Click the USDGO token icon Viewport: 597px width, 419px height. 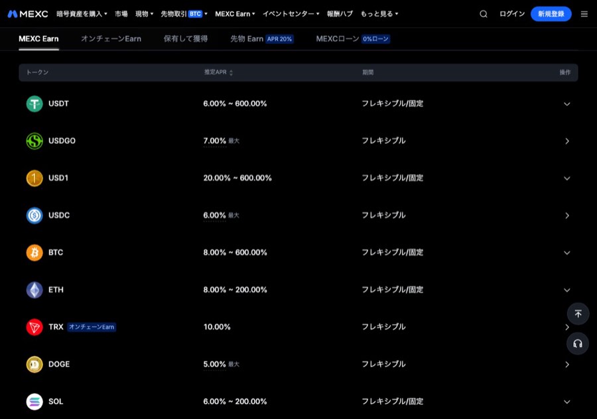point(34,141)
